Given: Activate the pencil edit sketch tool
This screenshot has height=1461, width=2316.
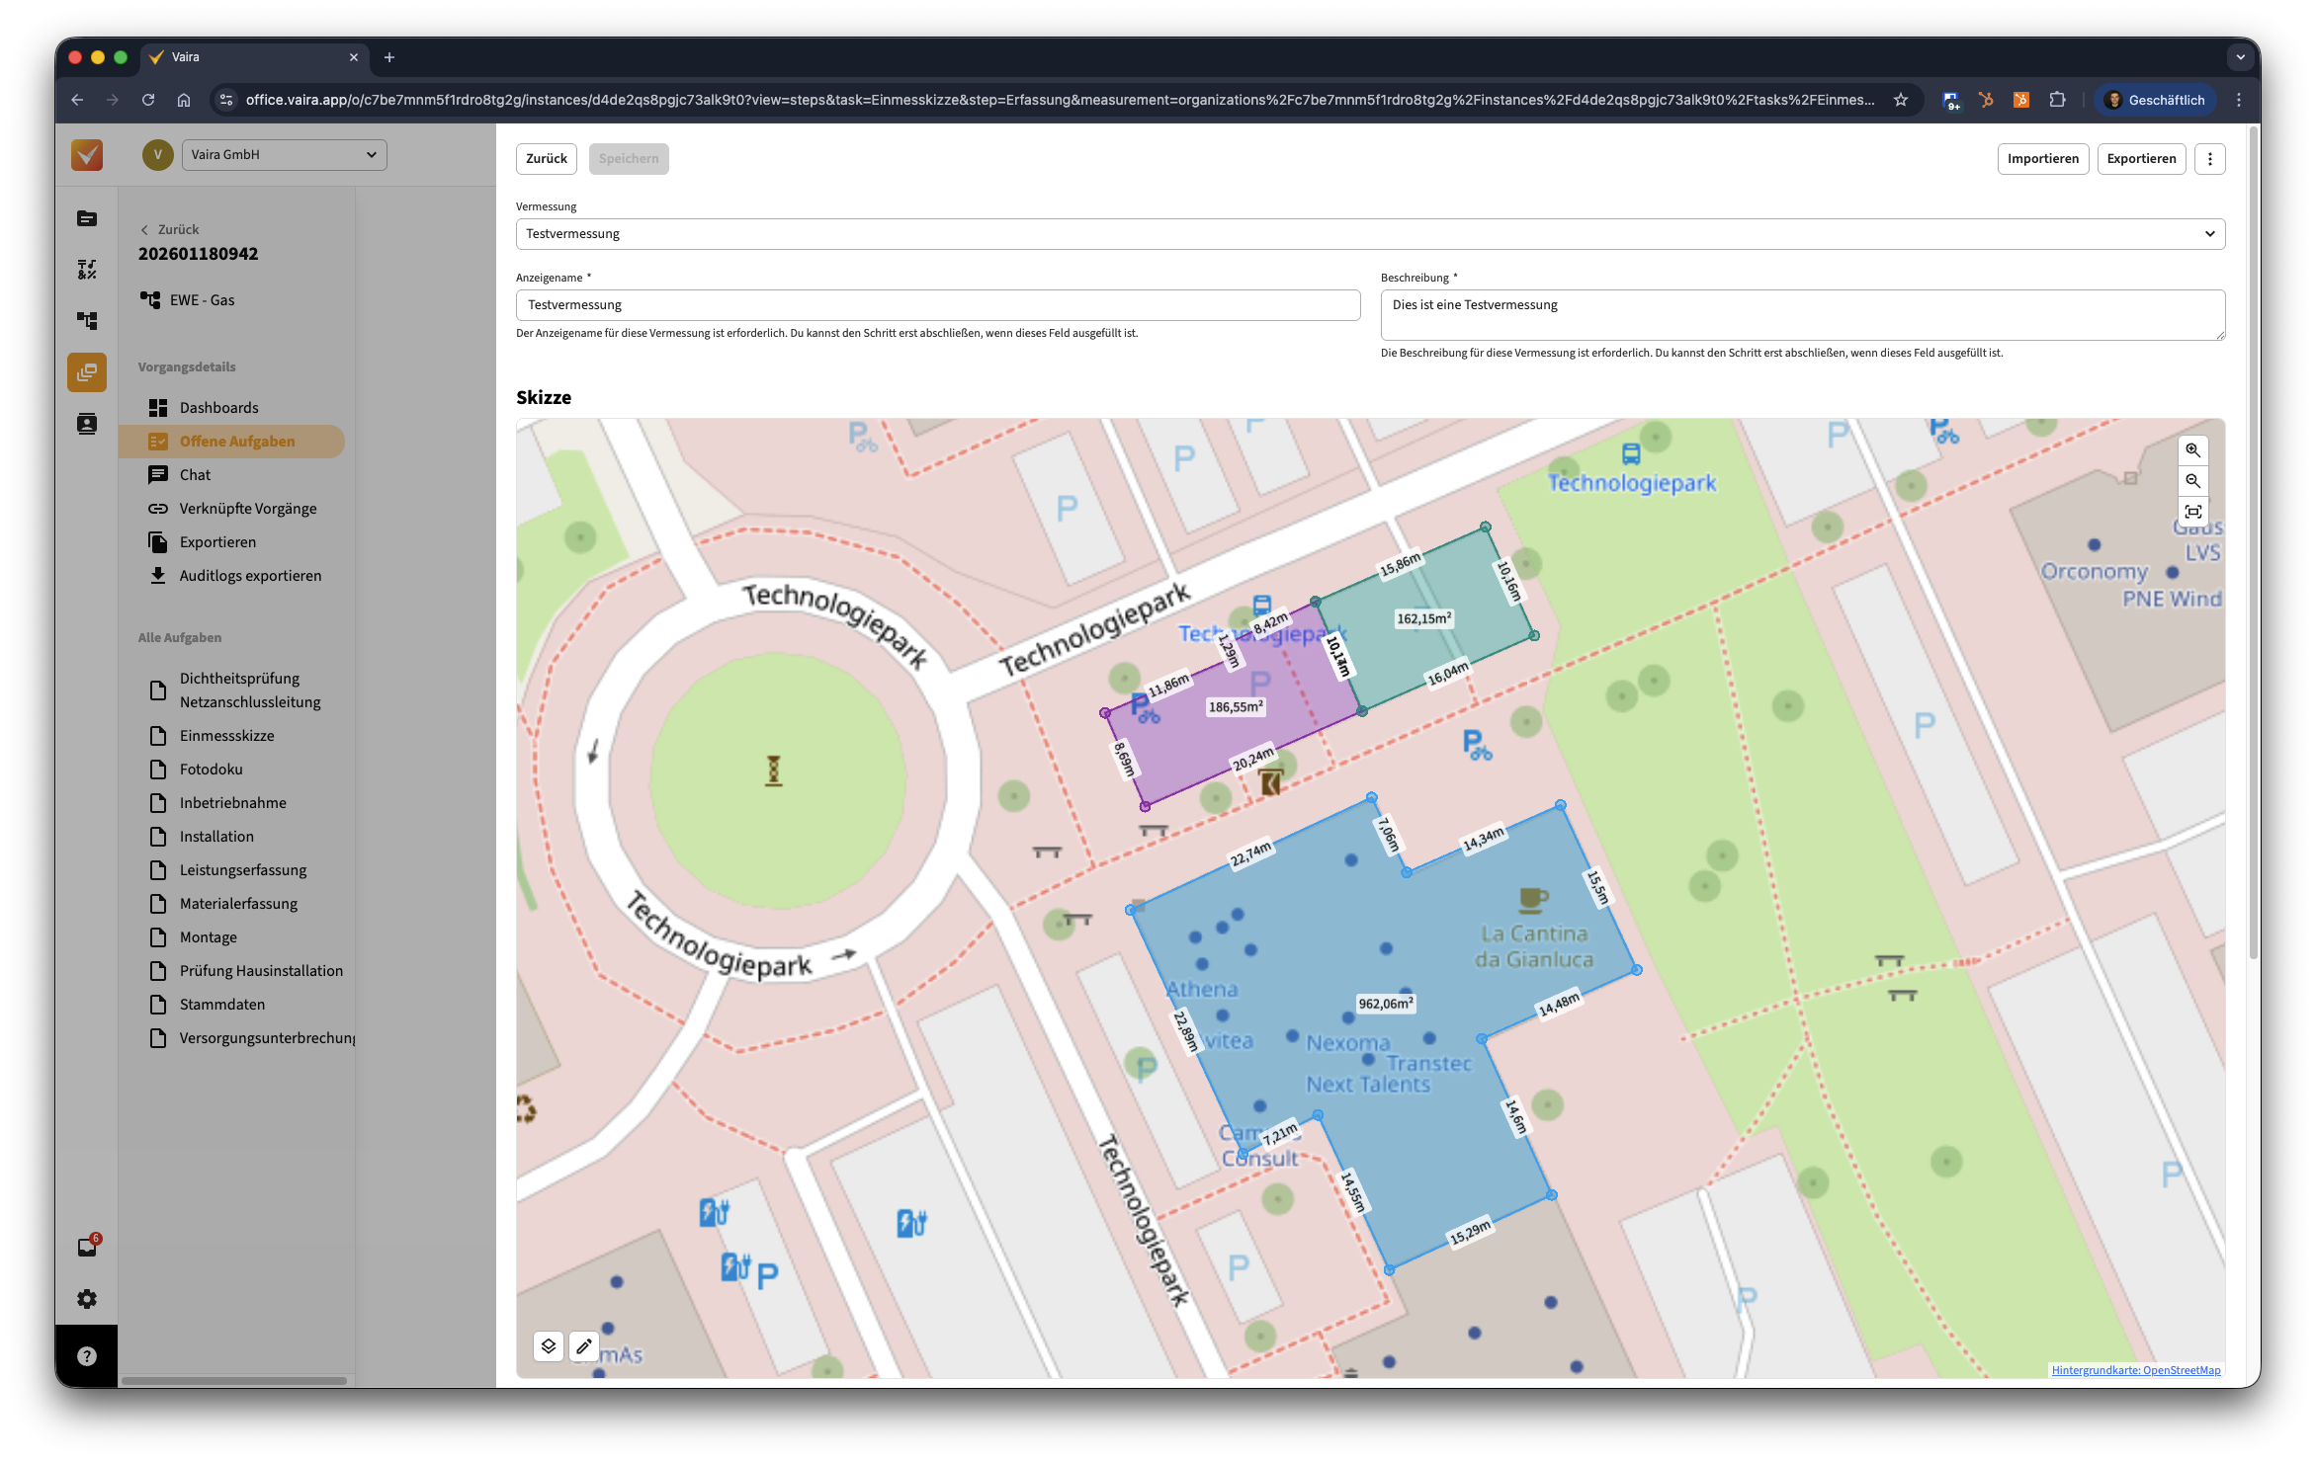Looking at the screenshot, I should coord(584,1345).
